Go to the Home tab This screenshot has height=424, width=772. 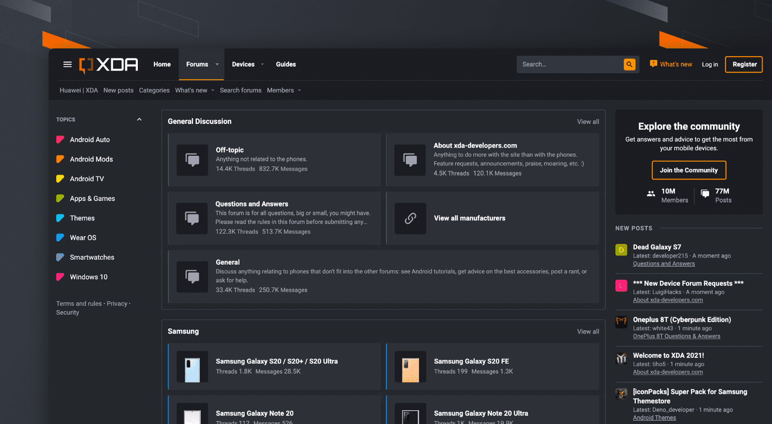pos(162,64)
